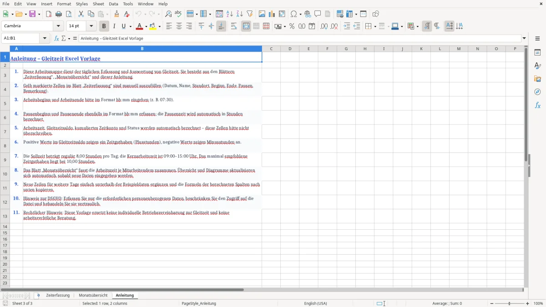Viewport: 546px width, 307px height.
Task: Insert a chart from the toolbar
Action: (272, 14)
